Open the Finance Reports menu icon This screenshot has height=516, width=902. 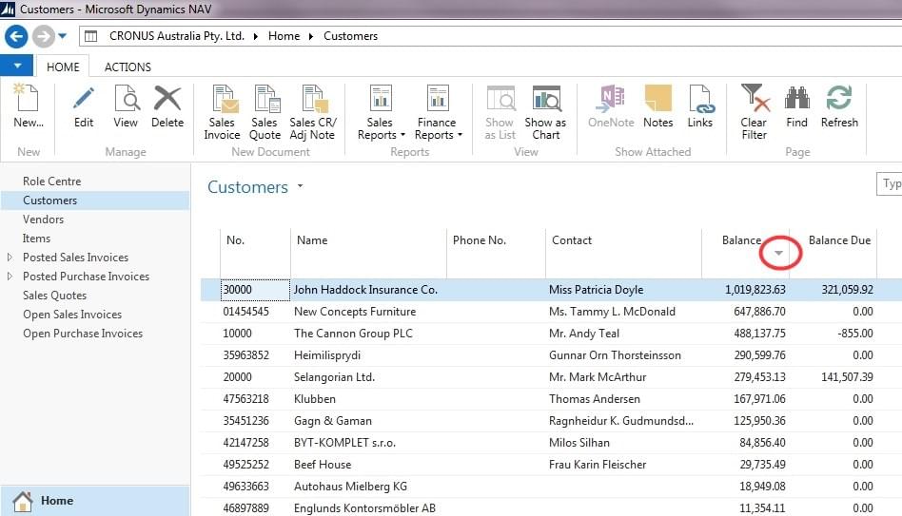[x=437, y=98]
